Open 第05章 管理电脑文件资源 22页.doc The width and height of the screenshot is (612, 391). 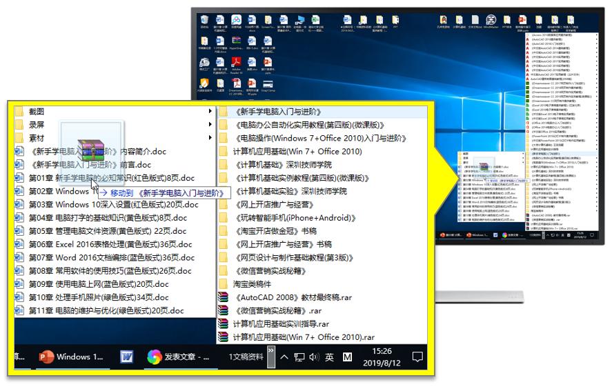[x=108, y=231]
